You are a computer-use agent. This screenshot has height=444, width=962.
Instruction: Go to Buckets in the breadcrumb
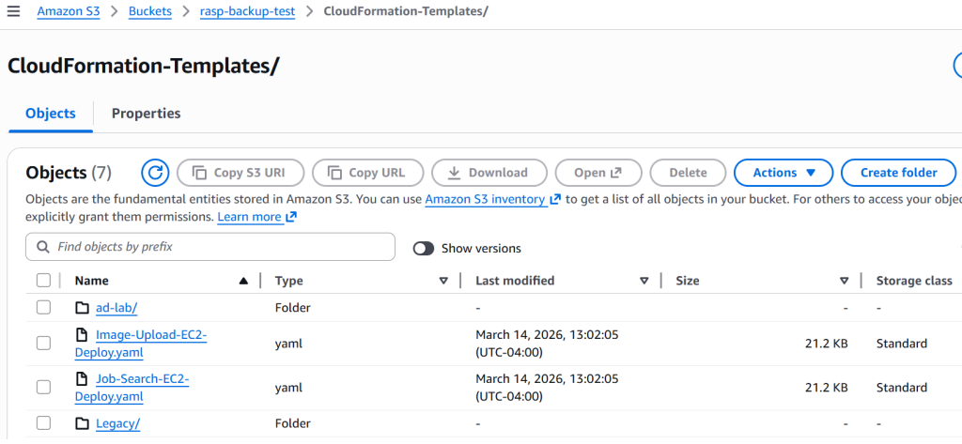[150, 11]
